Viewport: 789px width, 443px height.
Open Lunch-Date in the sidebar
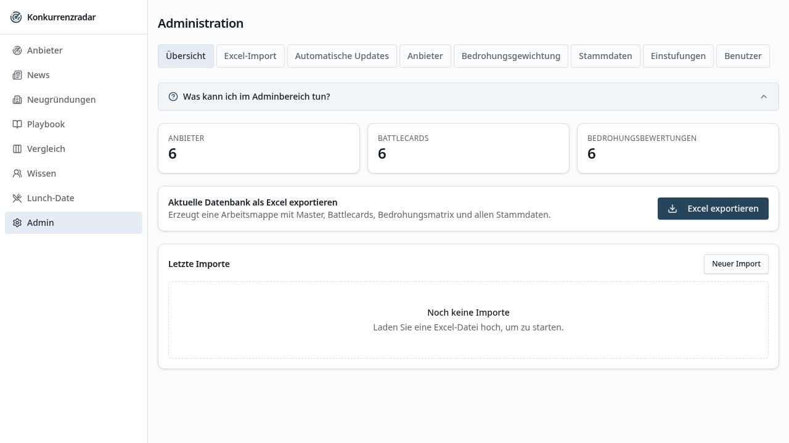coord(73,198)
